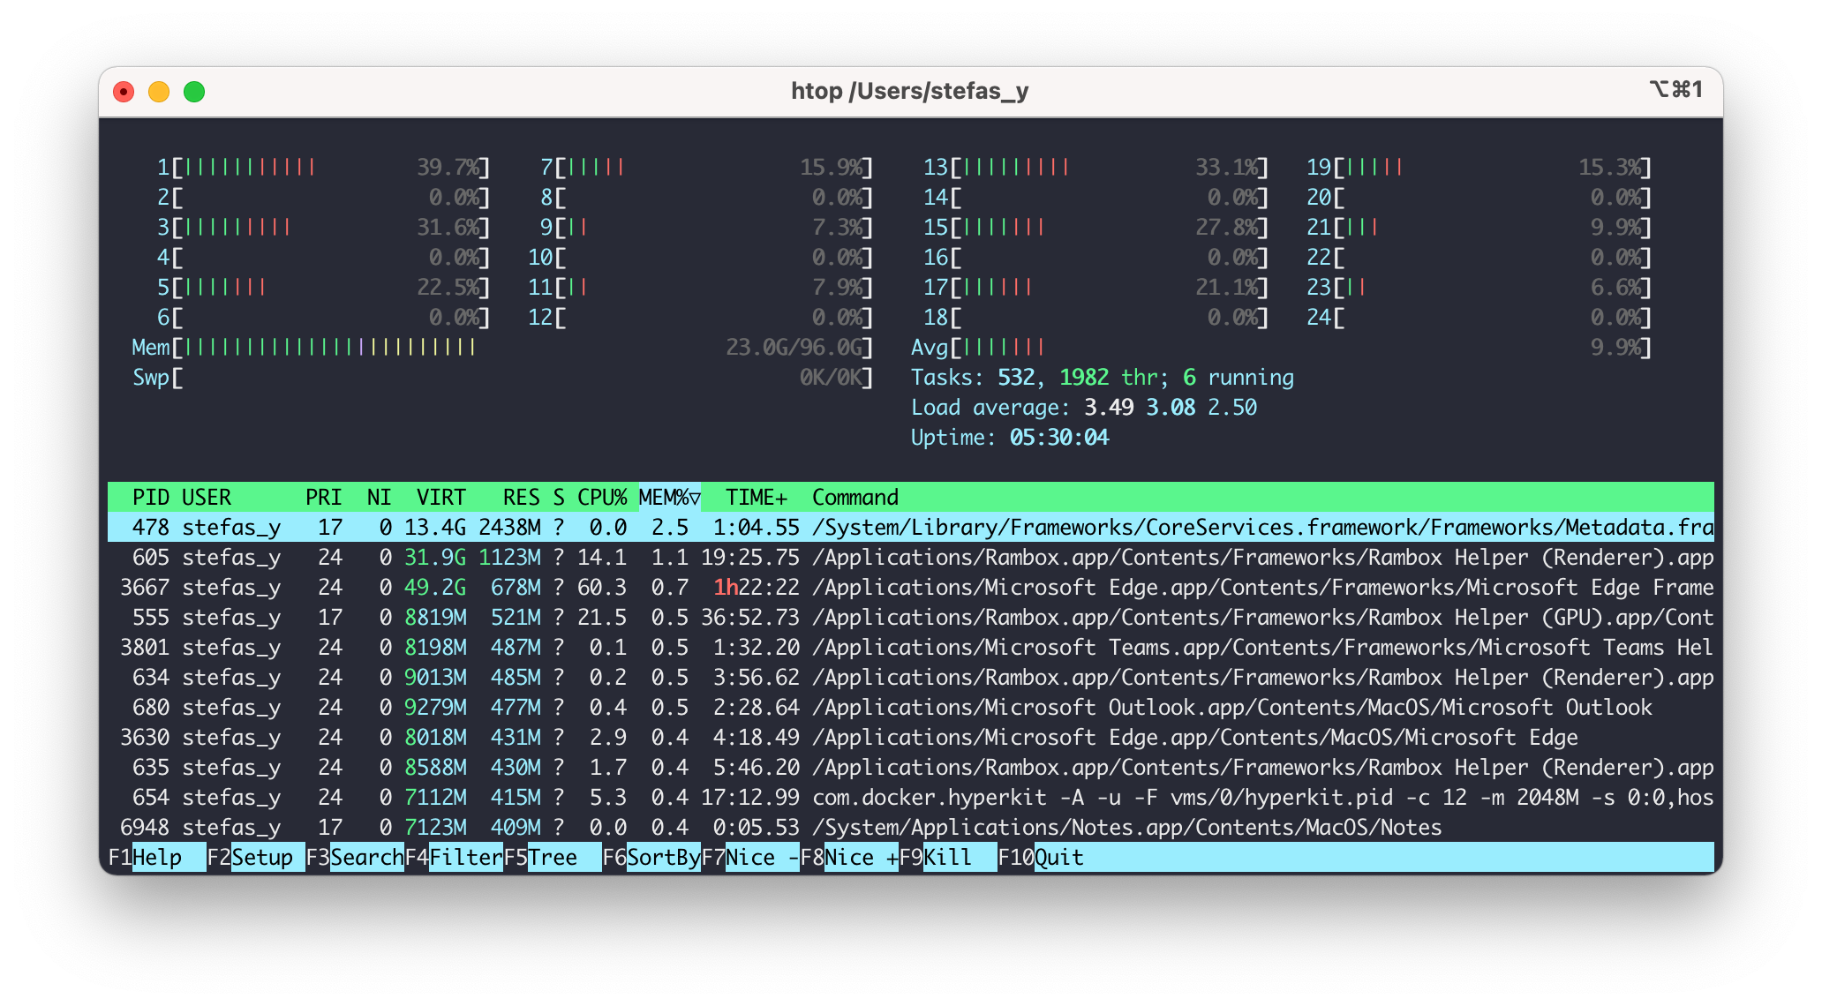Click F8 Nice plus to raise niceness
Viewport: 1822px width, 1006px height.
pyautogui.click(x=849, y=858)
